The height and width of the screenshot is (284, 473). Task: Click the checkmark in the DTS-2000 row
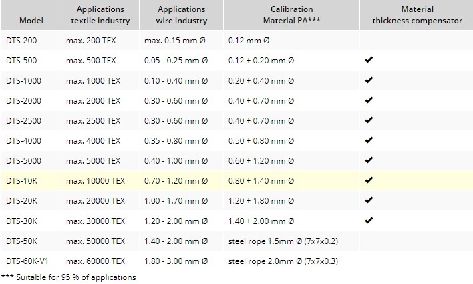[x=368, y=101]
